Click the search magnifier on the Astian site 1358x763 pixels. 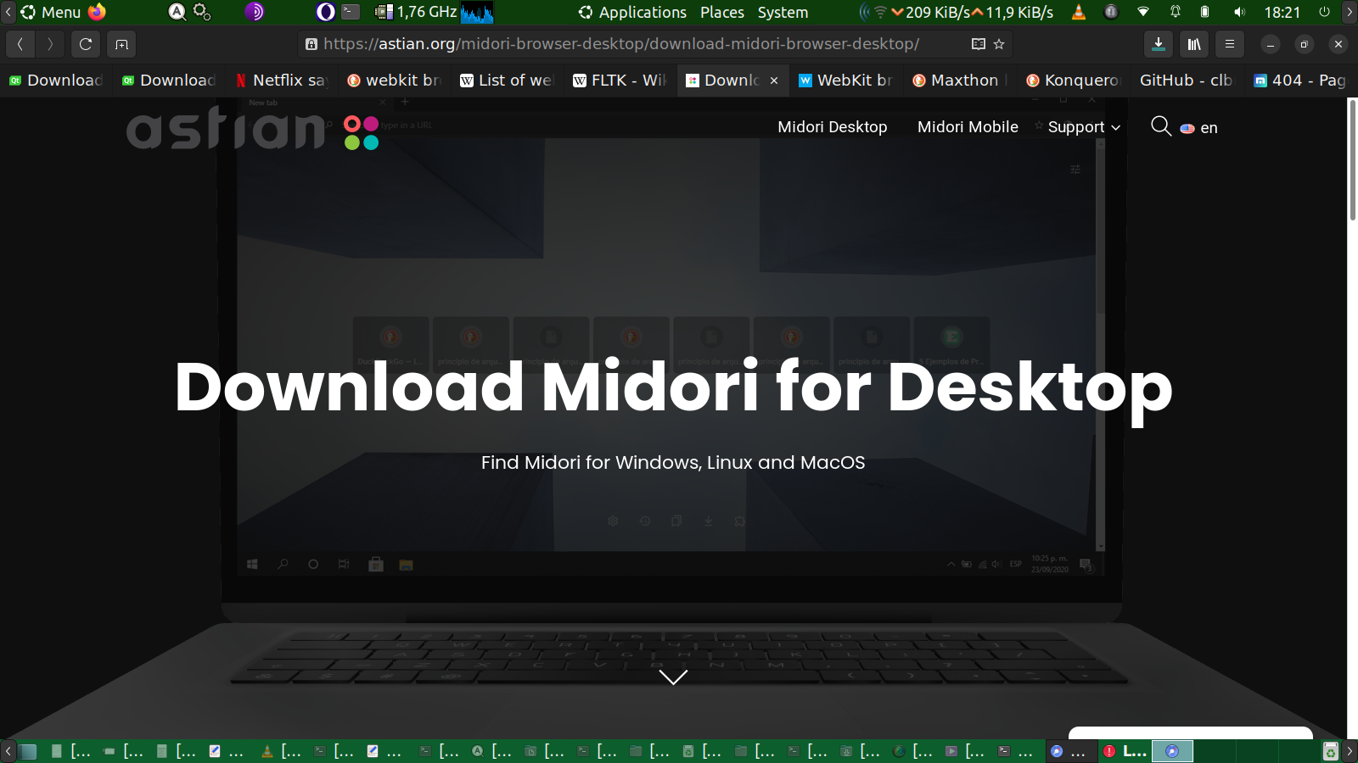coord(1160,126)
